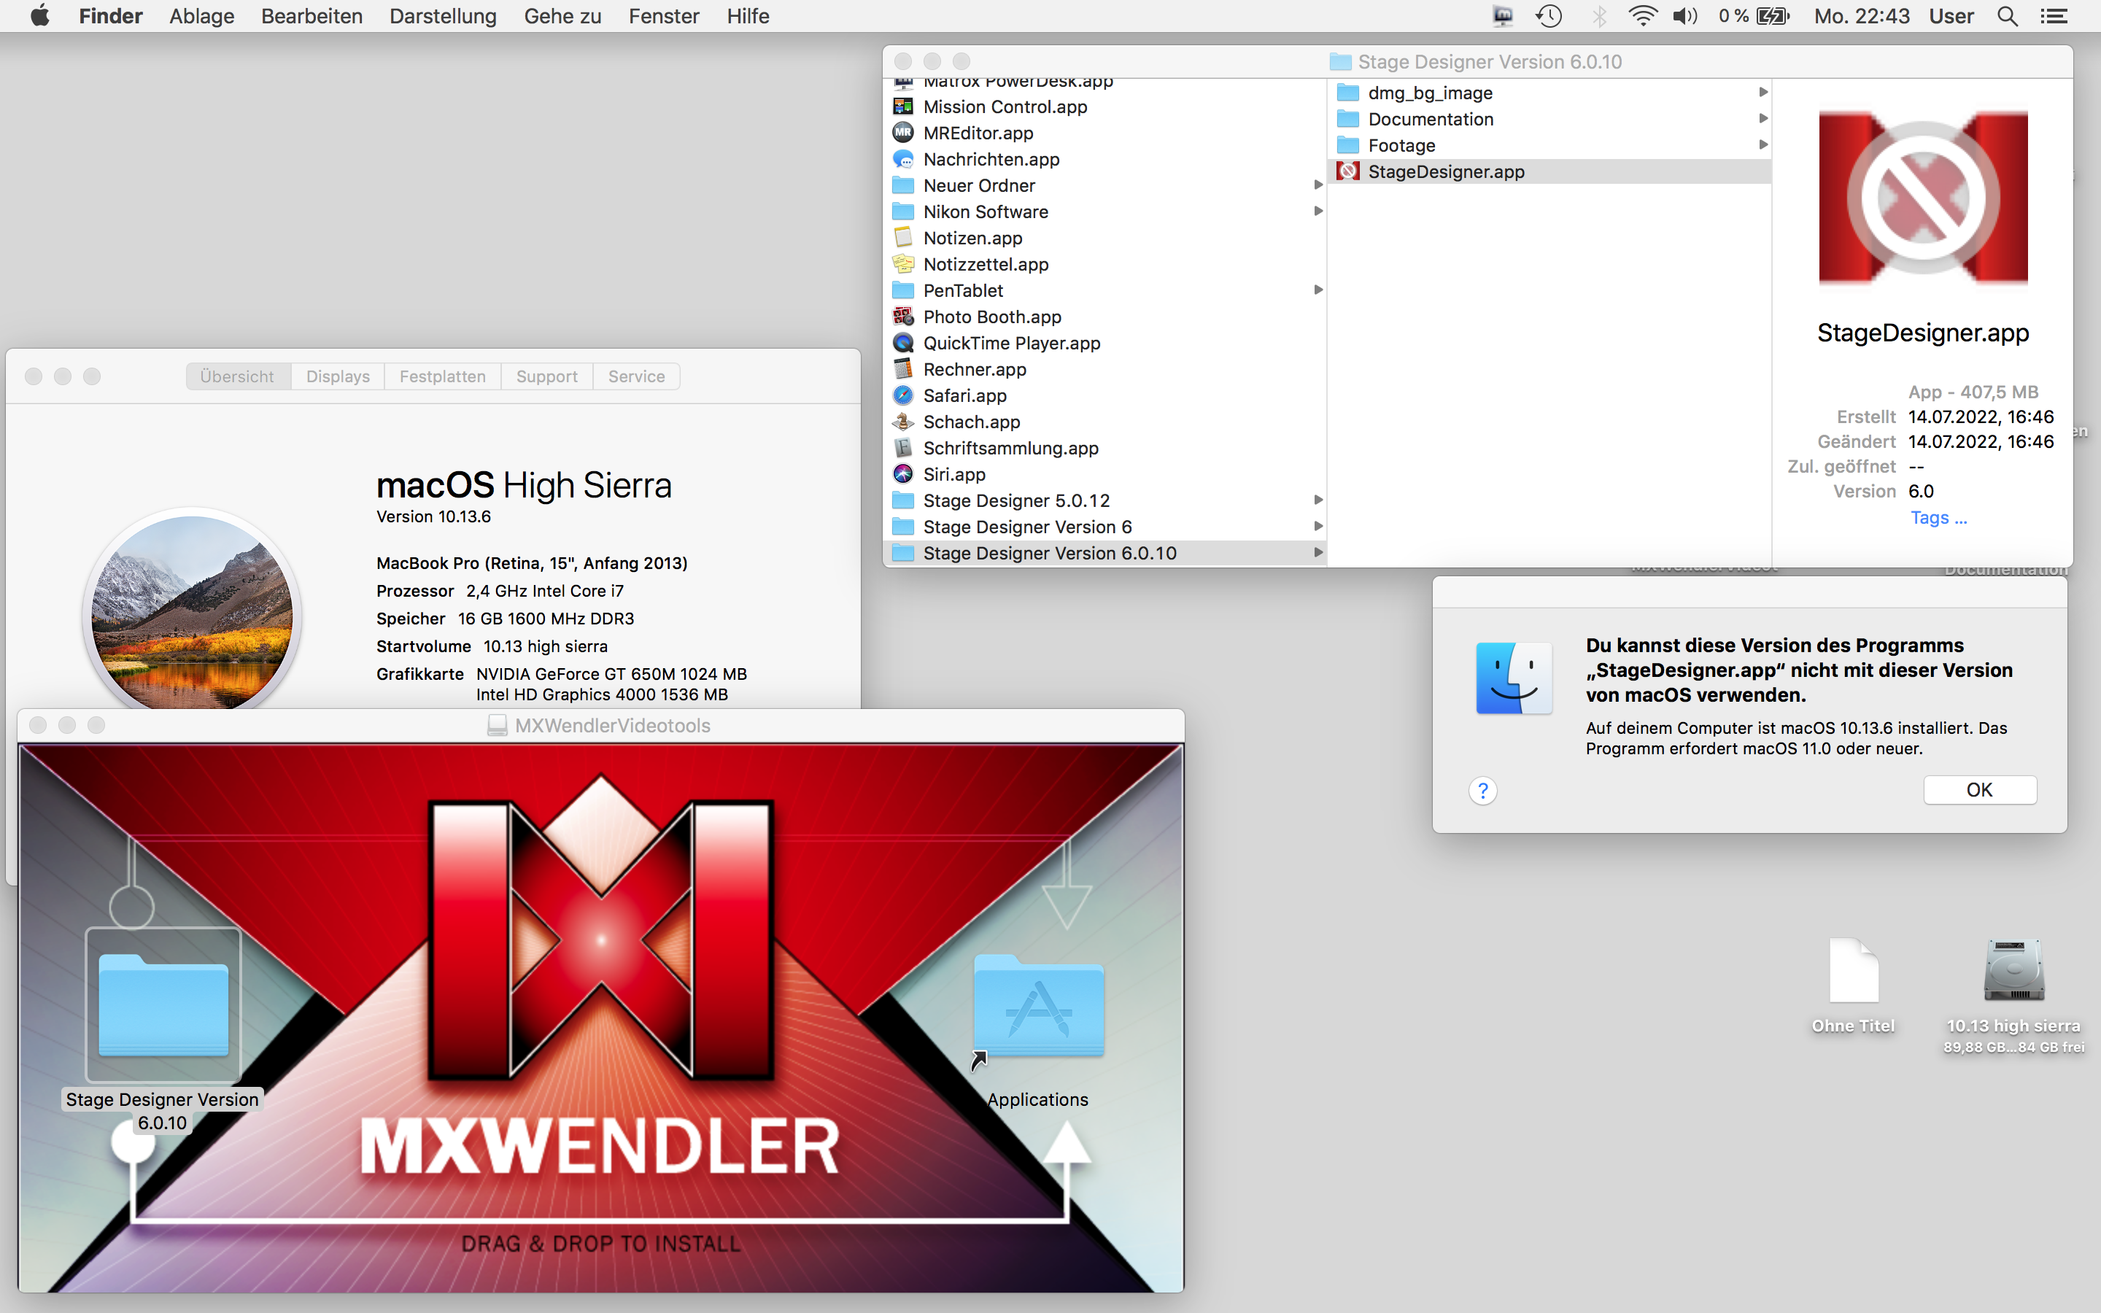Switch to the Service tab

pyautogui.click(x=636, y=376)
